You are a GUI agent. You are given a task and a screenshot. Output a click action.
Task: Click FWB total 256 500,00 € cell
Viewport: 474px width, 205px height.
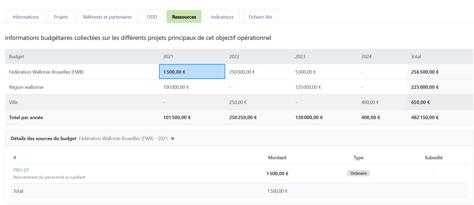click(425, 72)
